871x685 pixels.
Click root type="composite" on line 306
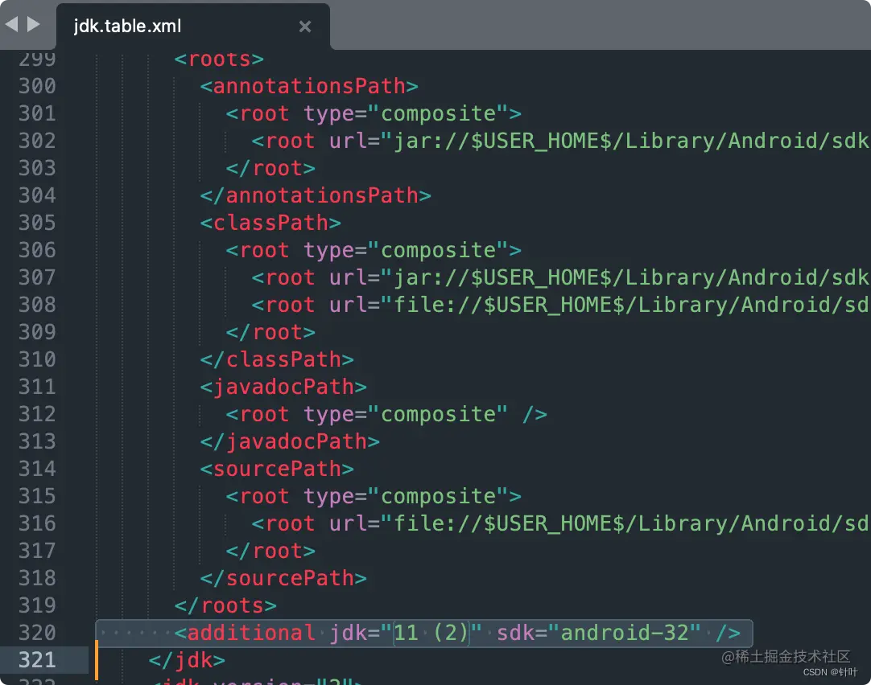(374, 250)
